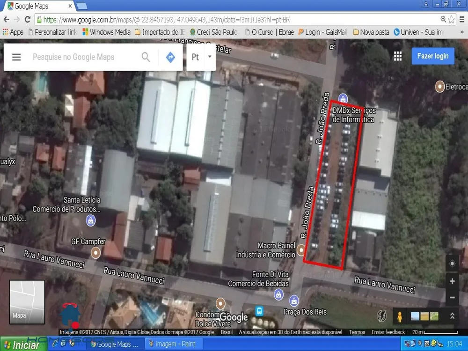Open directions with the blue arrow icon
The image size is (468, 351).
point(170,57)
